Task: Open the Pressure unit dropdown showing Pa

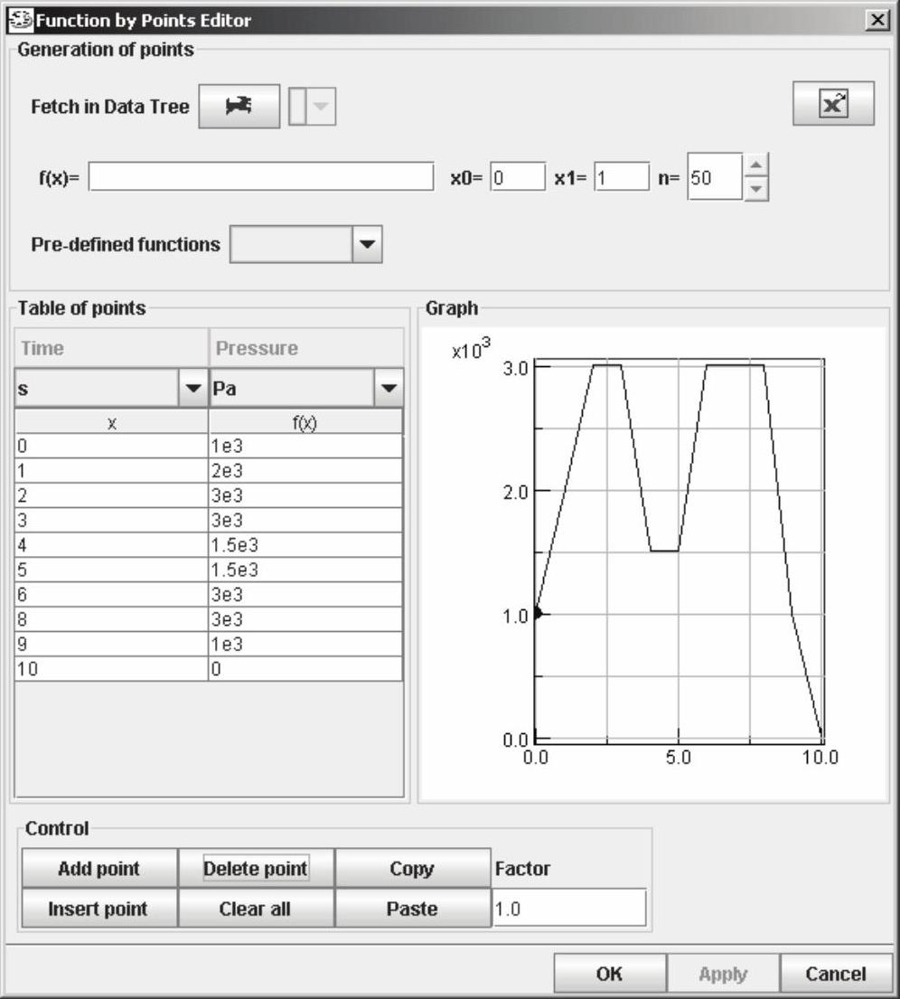Action: coord(389,389)
